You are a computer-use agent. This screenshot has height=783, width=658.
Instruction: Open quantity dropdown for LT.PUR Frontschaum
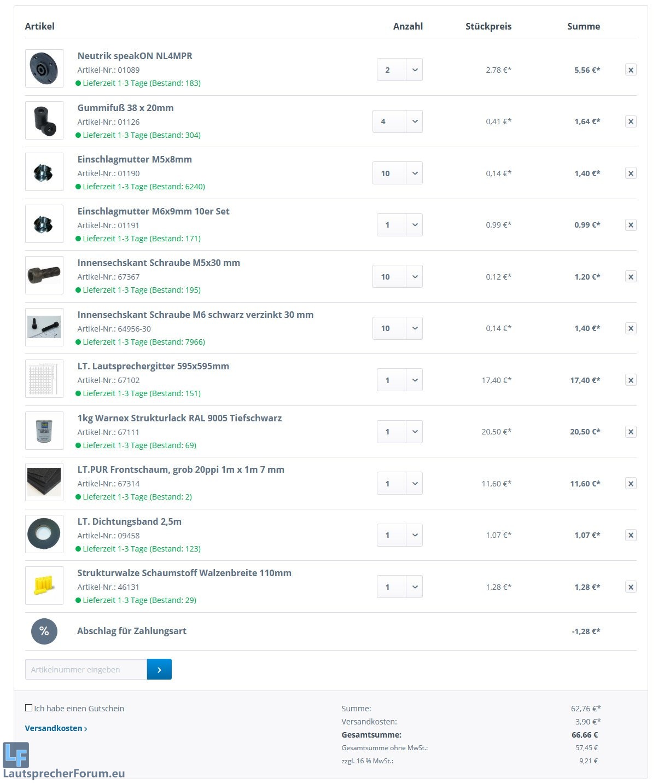tap(415, 484)
